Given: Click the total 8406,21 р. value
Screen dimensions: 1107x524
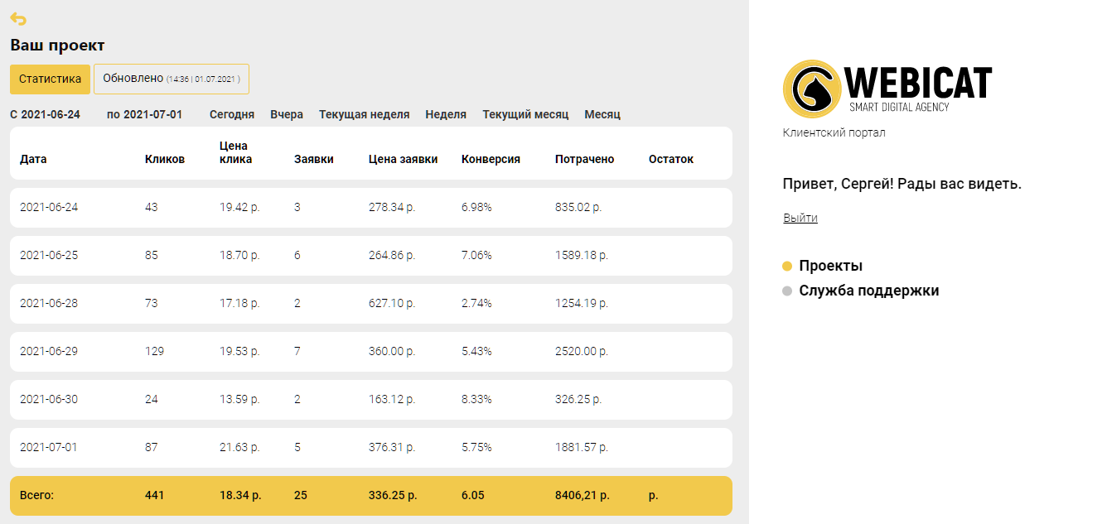Looking at the screenshot, I should tap(583, 495).
